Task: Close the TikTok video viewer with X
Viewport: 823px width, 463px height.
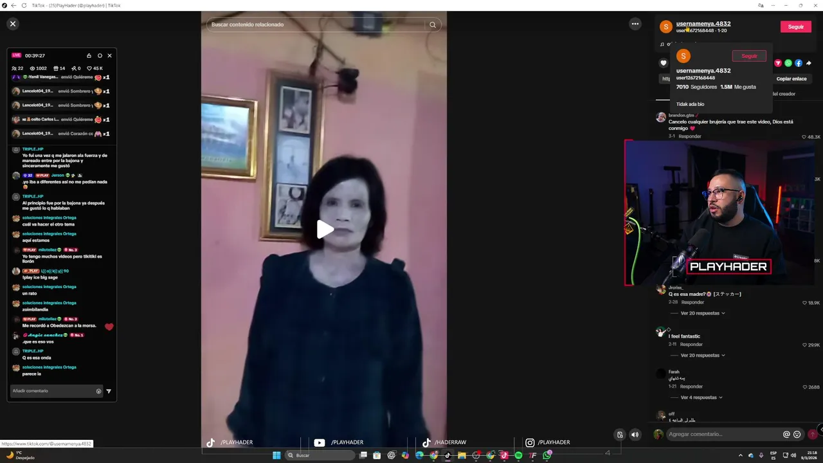Action: (12, 24)
